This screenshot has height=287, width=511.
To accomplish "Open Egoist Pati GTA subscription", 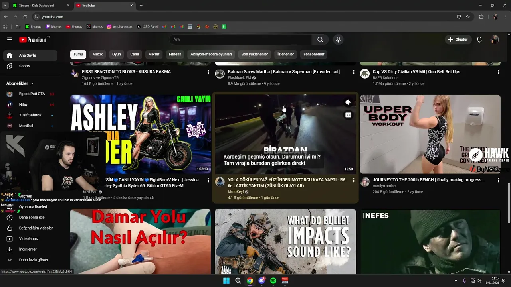I will pos(30,94).
